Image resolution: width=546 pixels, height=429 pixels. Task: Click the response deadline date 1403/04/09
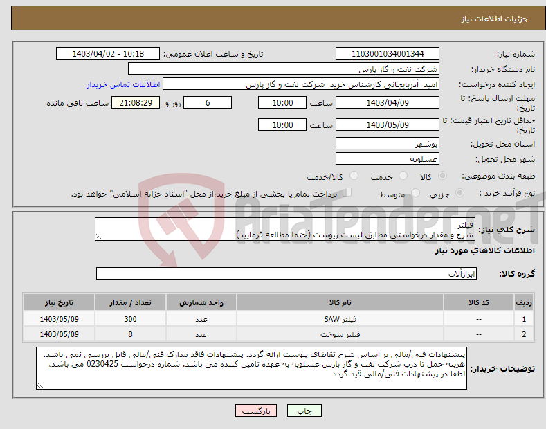(x=388, y=102)
